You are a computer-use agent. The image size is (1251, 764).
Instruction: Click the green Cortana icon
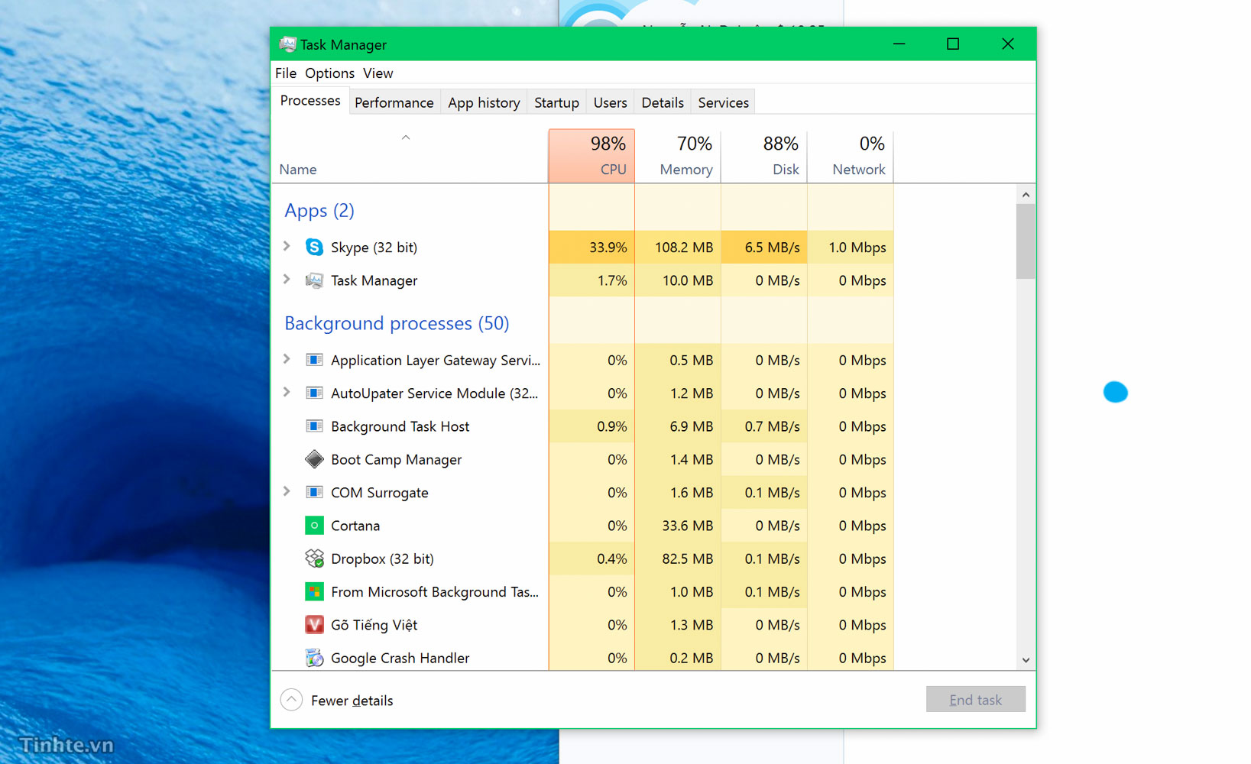314,526
